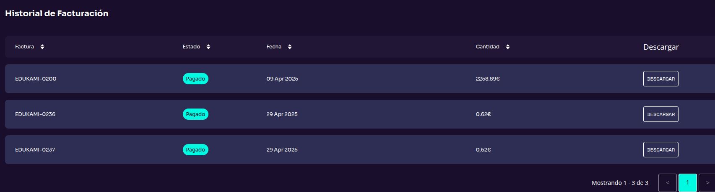Go to next page arrow
The height and width of the screenshot is (192, 715).
tap(707, 183)
